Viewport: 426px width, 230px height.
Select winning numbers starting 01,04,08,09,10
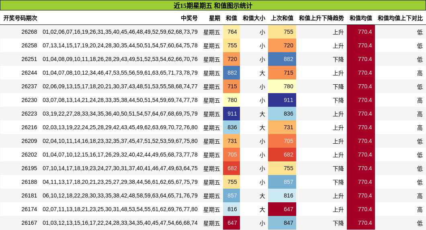[x=120, y=59]
